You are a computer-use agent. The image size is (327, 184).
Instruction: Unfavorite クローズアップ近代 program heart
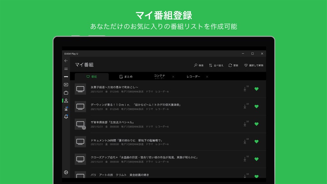click(256, 159)
